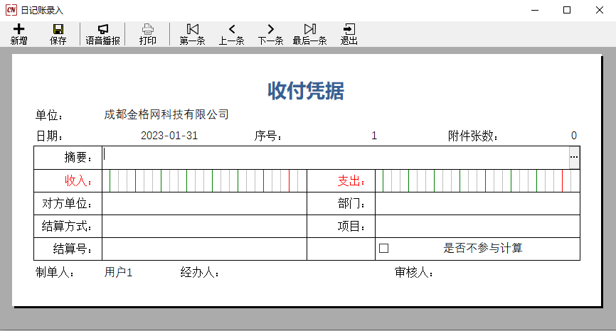Screen dimensions: 616x331
Task: Click the app logo in title bar
Action: (11, 10)
